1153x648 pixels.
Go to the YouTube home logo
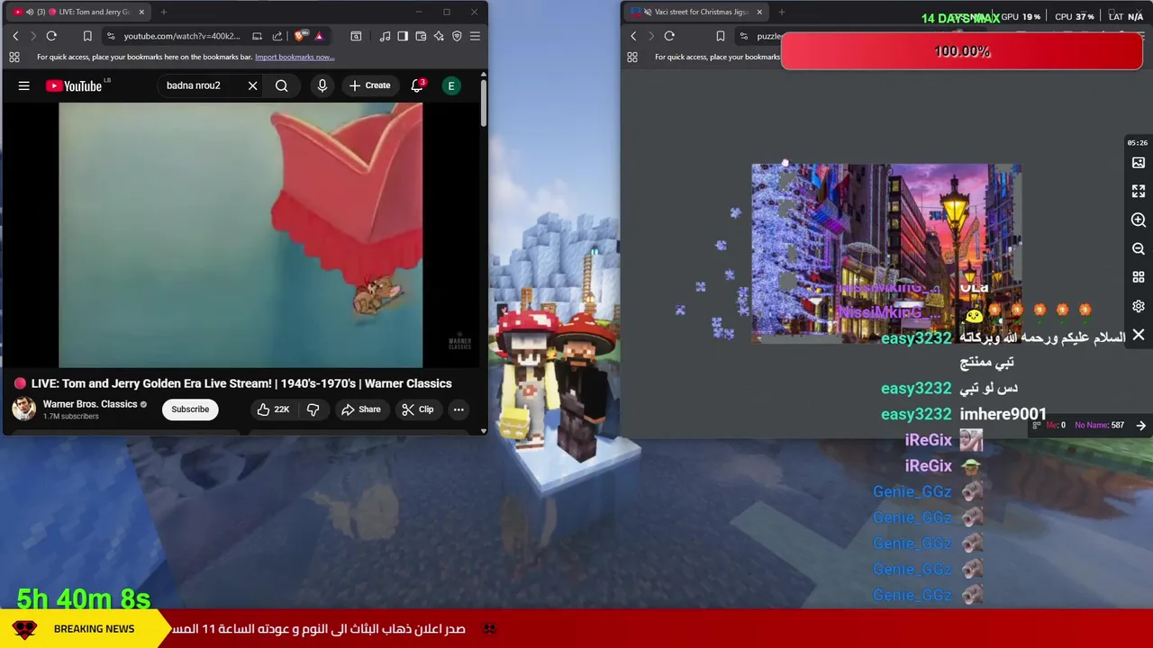point(74,85)
